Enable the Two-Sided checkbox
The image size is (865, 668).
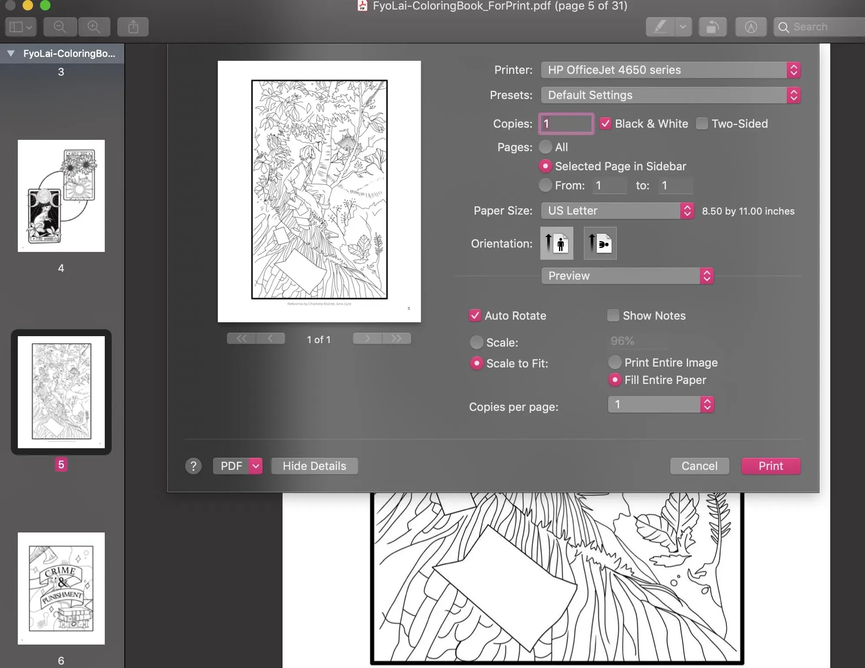(x=702, y=124)
